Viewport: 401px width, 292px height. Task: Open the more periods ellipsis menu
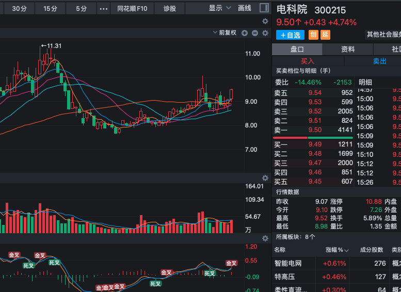coord(104,9)
